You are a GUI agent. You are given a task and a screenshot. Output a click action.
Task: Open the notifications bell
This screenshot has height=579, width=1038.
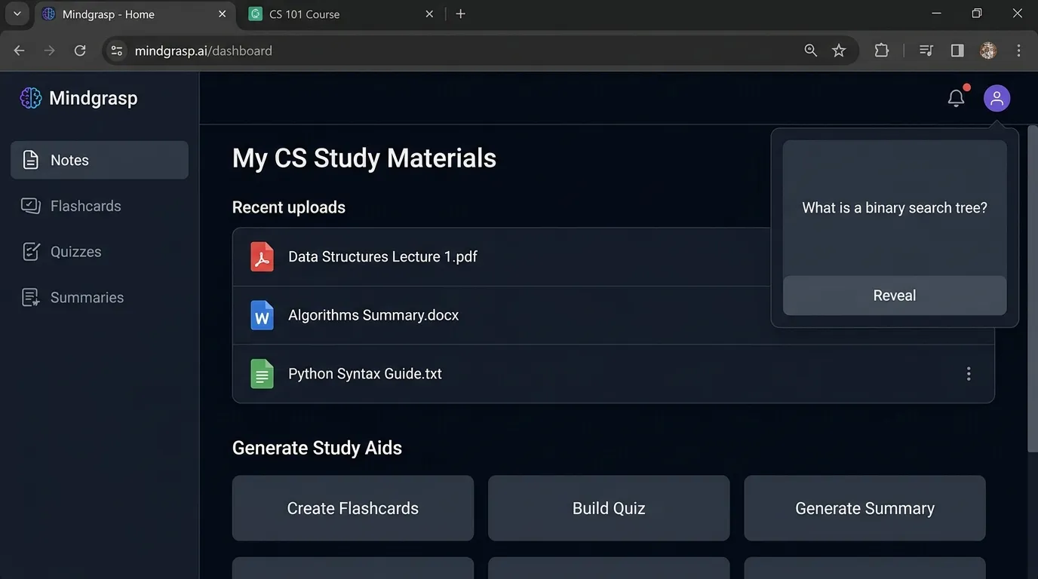click(x=957, y=98)
